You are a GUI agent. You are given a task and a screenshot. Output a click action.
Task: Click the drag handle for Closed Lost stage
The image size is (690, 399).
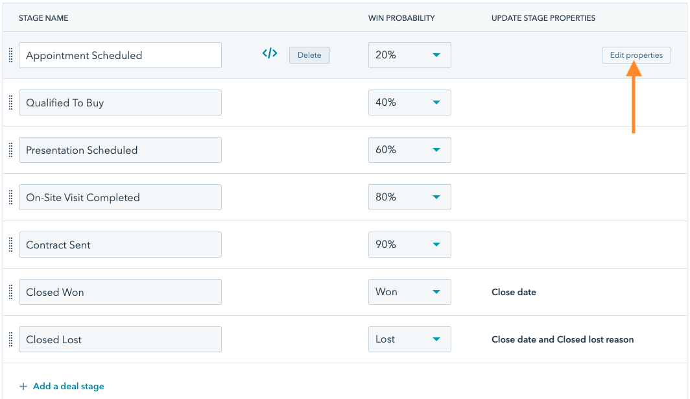tap(10, 339)
